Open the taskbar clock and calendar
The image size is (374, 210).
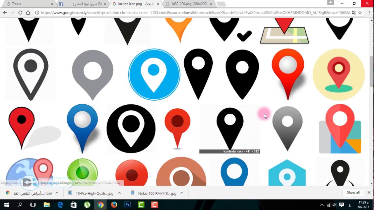[x=363, y=205]
